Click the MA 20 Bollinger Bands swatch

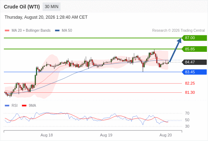pos(7,31)
